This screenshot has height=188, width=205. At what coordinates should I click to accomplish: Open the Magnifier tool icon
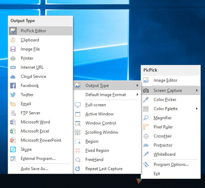coord(146,118)
